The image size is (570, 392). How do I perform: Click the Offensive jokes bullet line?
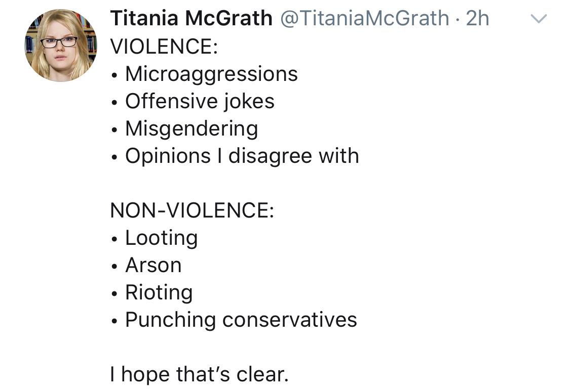coord(193,101)
